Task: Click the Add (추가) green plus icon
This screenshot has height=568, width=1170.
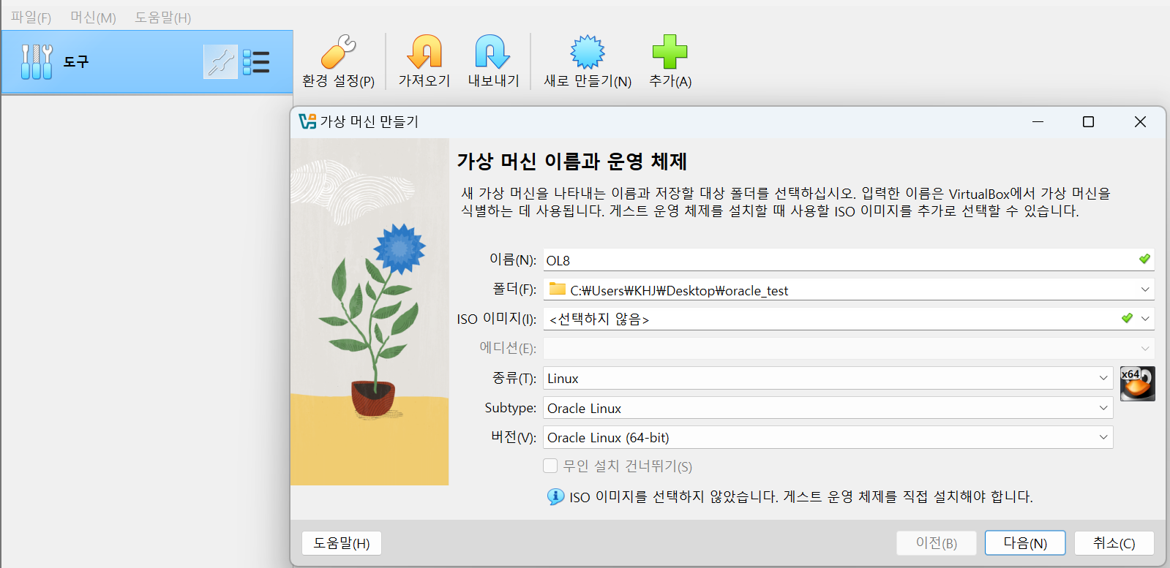Action: 670,52
